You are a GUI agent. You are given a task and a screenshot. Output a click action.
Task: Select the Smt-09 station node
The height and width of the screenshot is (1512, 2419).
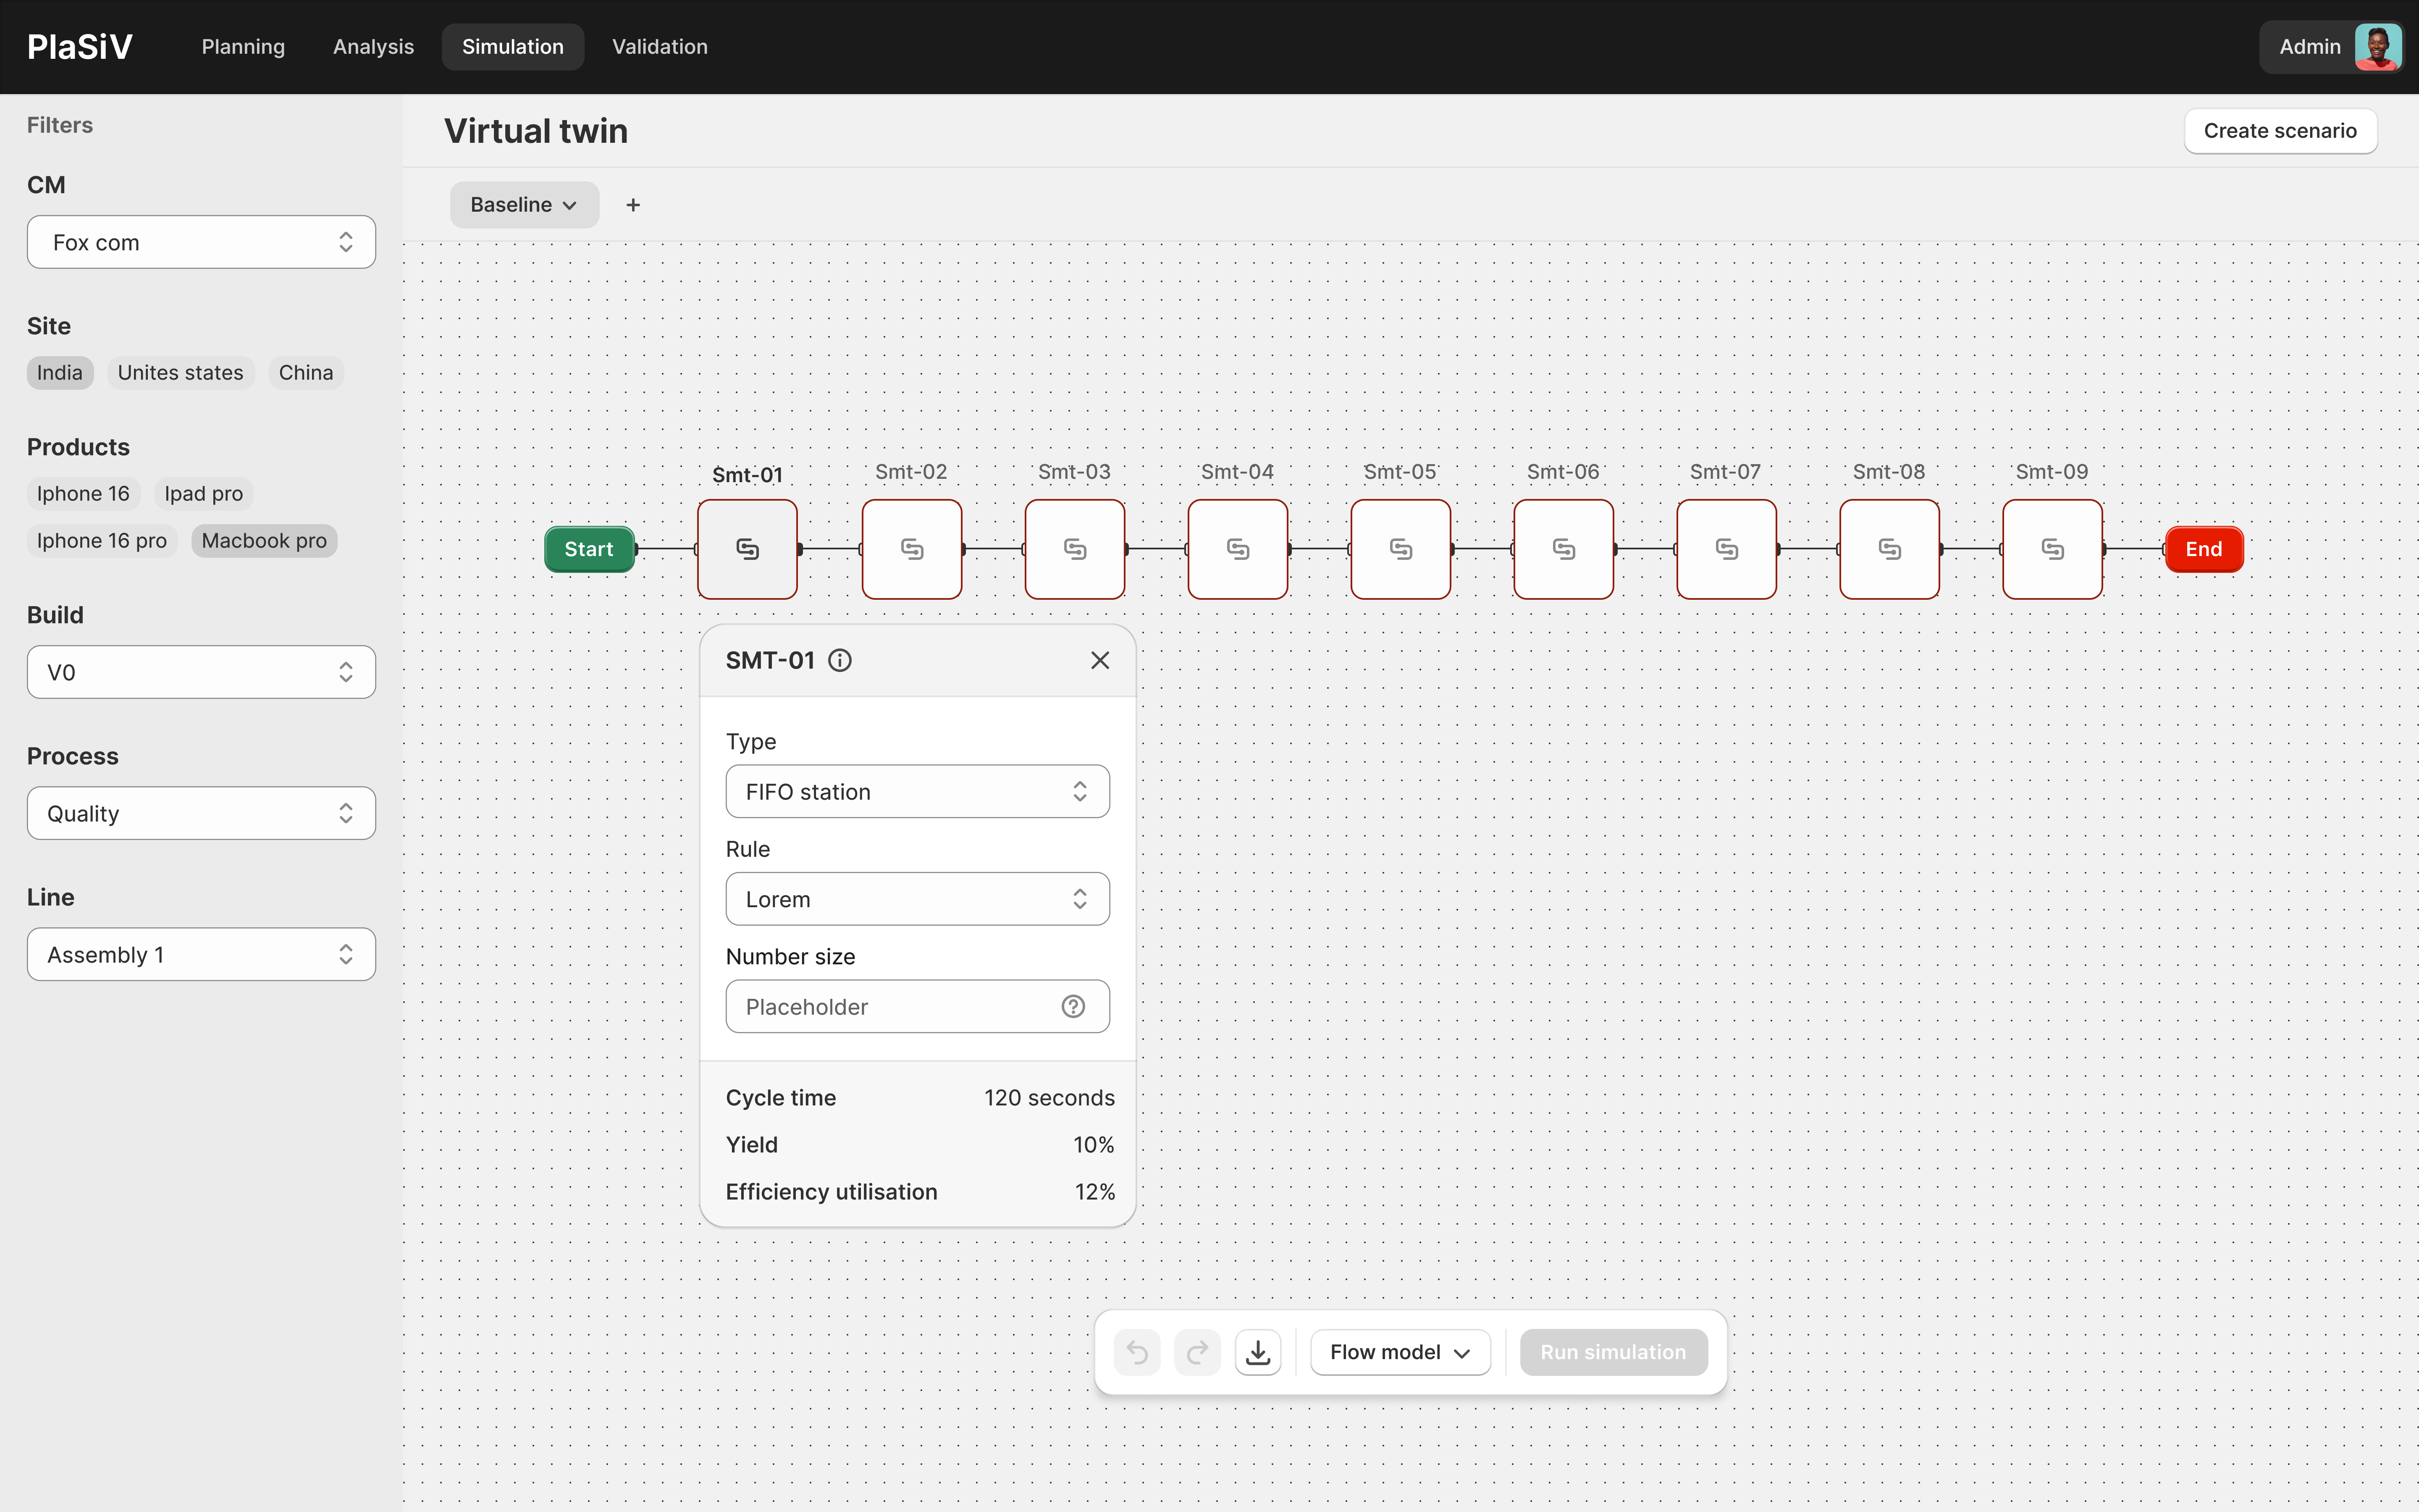pos(2051,549)
